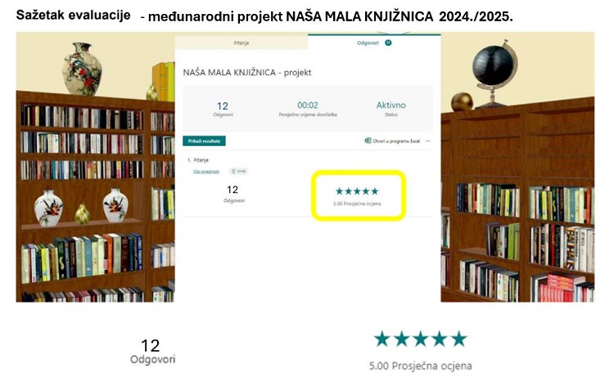Click the Uvidi insights lightbulb button
The image size is (614, 387).
238,171
